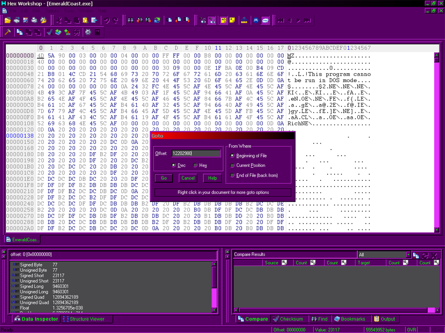
Task: Click the gear settings icon in second toolbar
Action: (x=88, y=32)
